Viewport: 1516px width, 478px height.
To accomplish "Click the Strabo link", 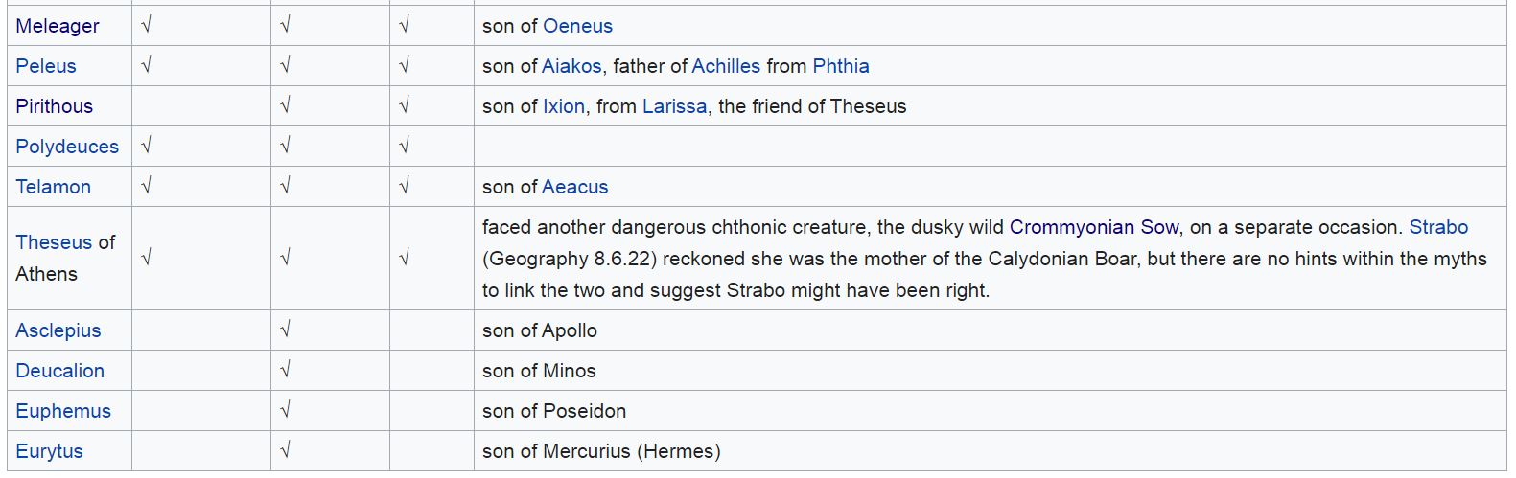I will coord(1438,227).
